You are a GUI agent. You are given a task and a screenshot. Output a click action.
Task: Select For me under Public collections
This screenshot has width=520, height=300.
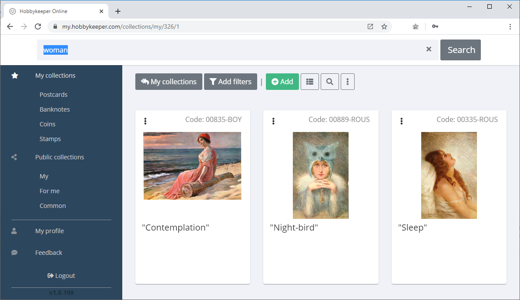tap(50, 191)
